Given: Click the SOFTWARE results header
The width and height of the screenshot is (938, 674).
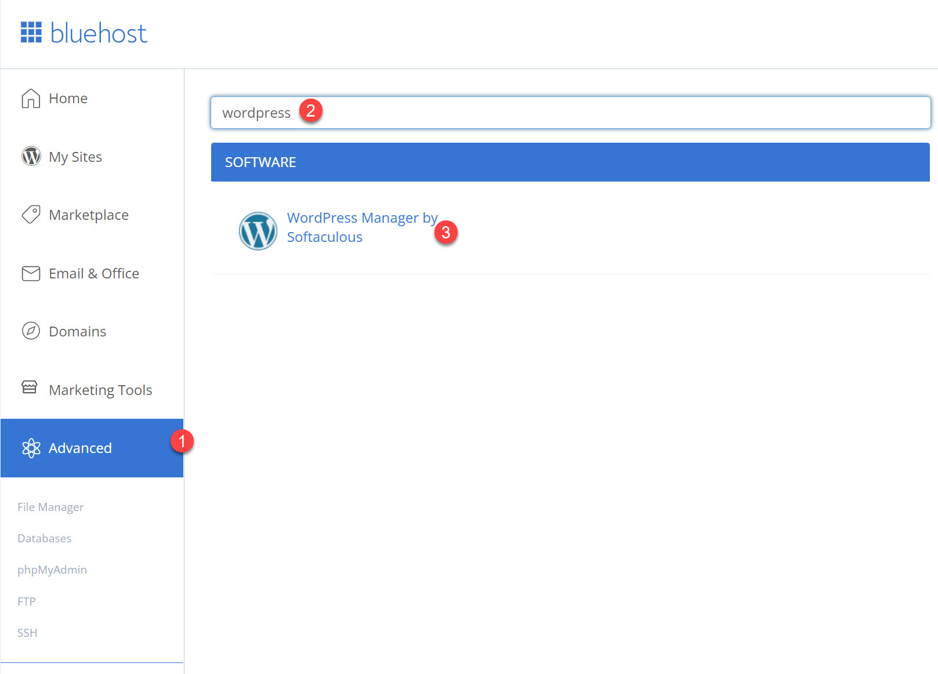Looking at the screenshot, I should pos(260,162).
